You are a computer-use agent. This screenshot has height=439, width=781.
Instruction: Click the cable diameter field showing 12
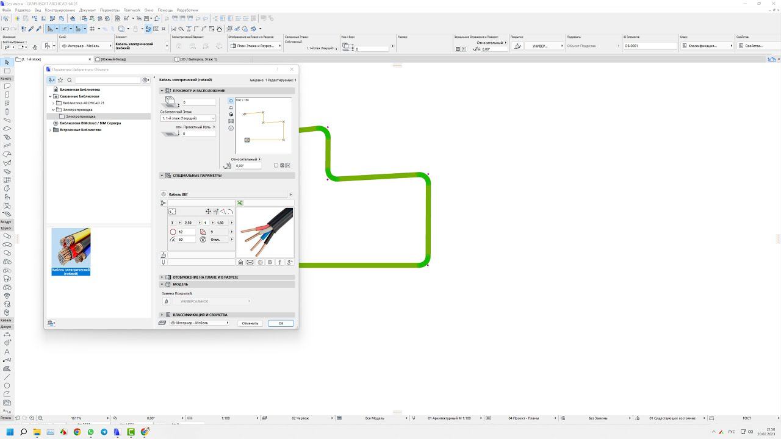point(186,232)
